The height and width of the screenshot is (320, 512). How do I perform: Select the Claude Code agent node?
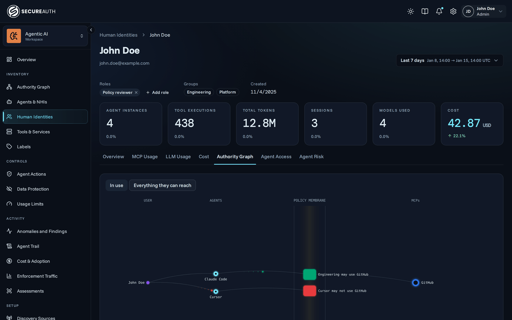216,274
